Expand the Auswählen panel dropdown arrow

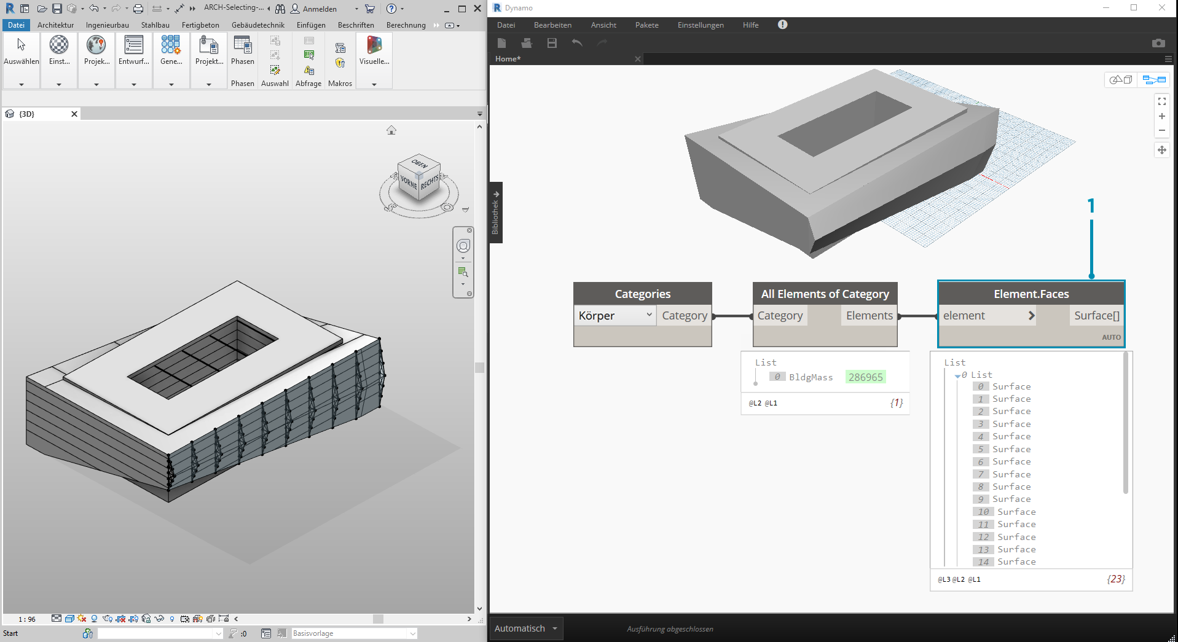tap(22, 84)
